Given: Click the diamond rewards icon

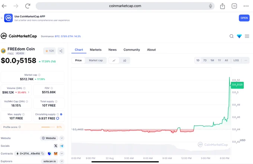Looking at the screenshot, I should coord(239,36).
